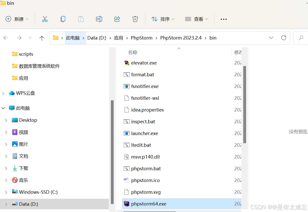The height and width of the screenshot is (212, 308).
Task: Expand Windows-SSD (C:) tree node
Action: coord(6,192)
